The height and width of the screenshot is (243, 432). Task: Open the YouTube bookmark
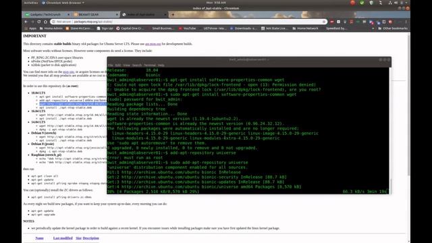click(188, 28)
